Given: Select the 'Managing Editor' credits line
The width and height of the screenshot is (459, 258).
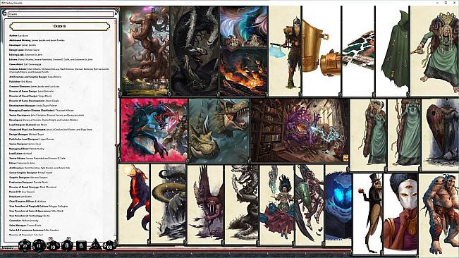Looking at the screenshot, I should pyautogui.click(x=27, y=149).
